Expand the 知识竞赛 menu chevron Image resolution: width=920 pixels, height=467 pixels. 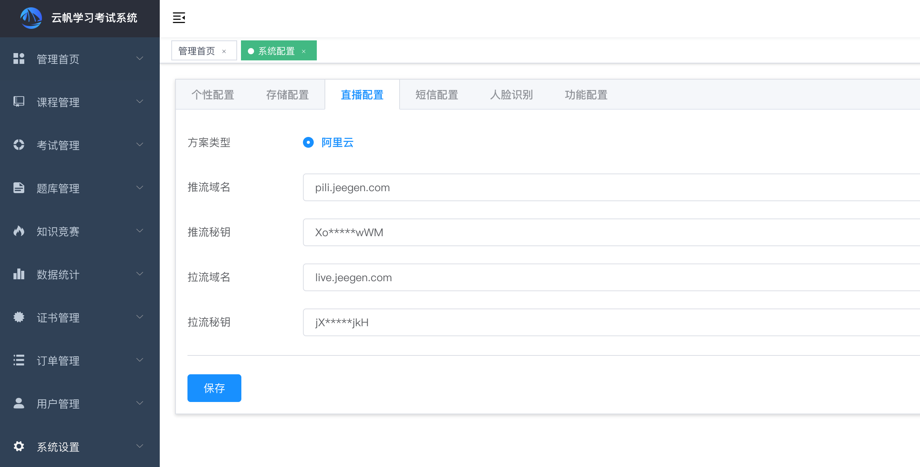point(140,231)
